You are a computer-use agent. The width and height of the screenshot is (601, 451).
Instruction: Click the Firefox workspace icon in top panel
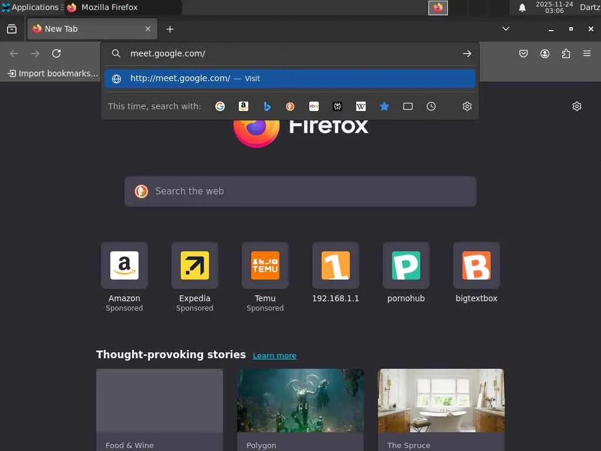[x=438, y=8]
